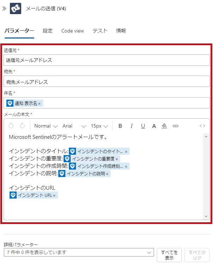Viewport: 213px width, 265px height.
Task: Click the すべてを表示 button
Action: (169, 255)
